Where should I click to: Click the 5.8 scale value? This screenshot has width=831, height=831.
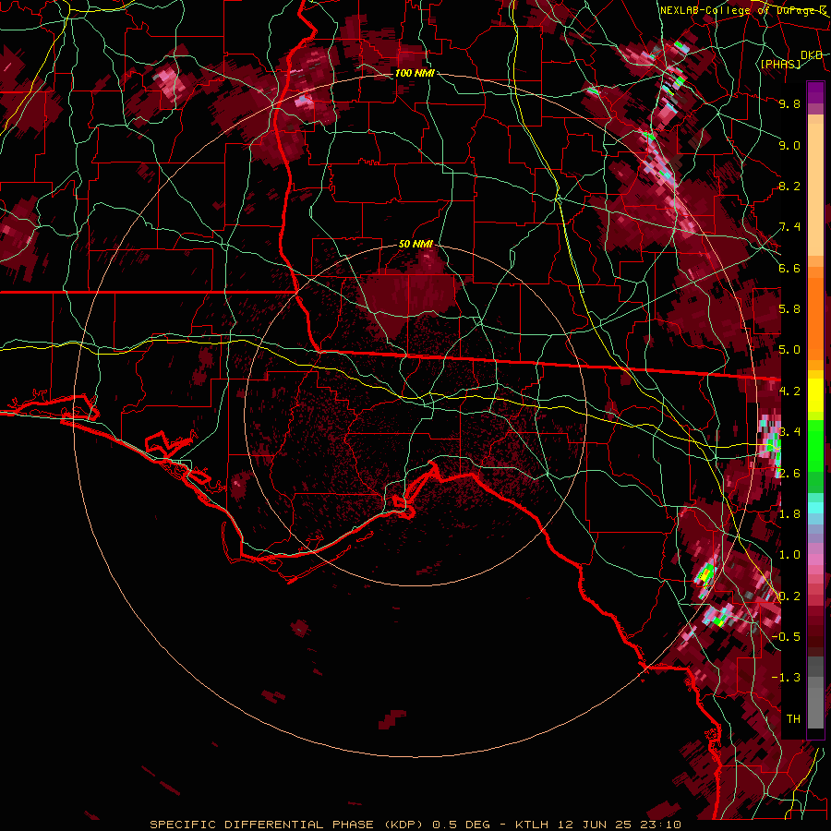[x=789, y=309]
